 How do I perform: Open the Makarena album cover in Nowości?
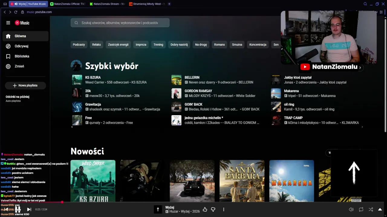click(292, 181)
